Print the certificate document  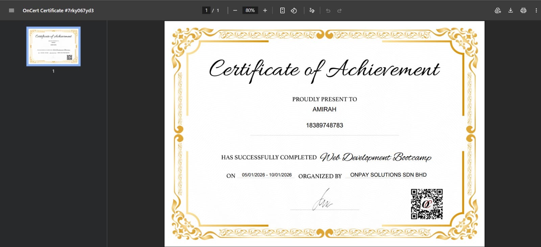tap(523, 10)
